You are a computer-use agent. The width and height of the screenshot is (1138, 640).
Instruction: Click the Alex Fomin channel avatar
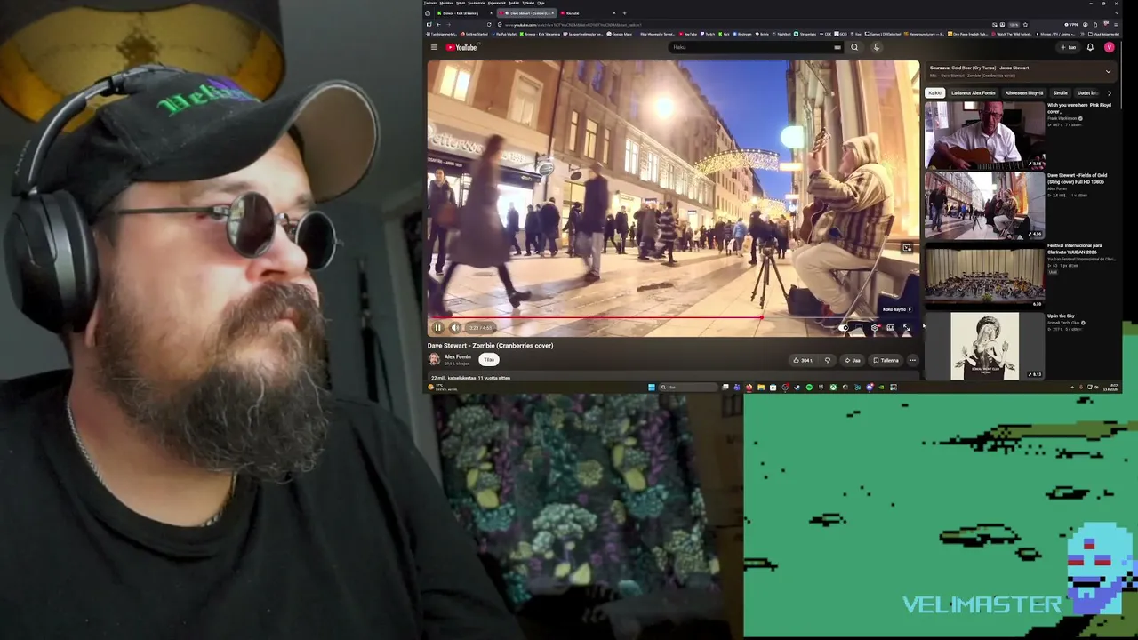click(434, 359)
